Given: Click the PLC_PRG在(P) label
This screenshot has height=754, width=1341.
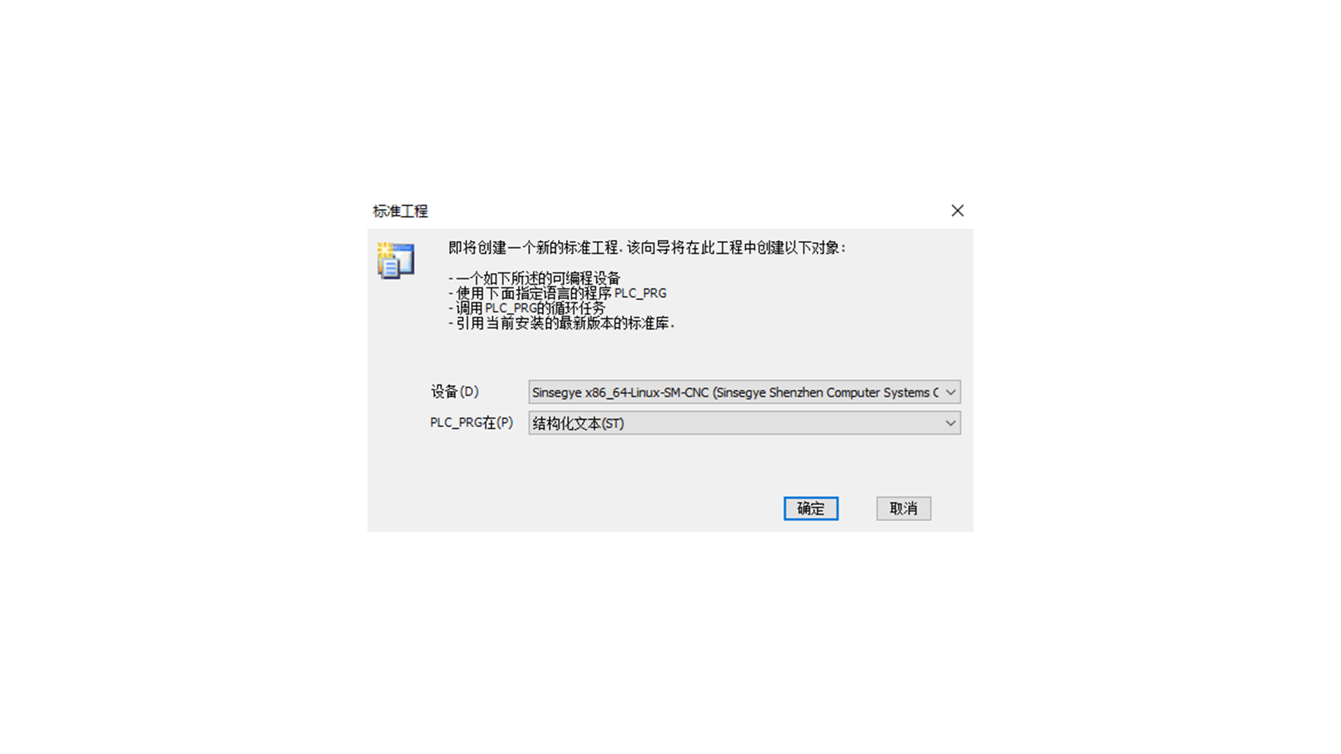Looking at the screenshot, I should tap(471, 422).
